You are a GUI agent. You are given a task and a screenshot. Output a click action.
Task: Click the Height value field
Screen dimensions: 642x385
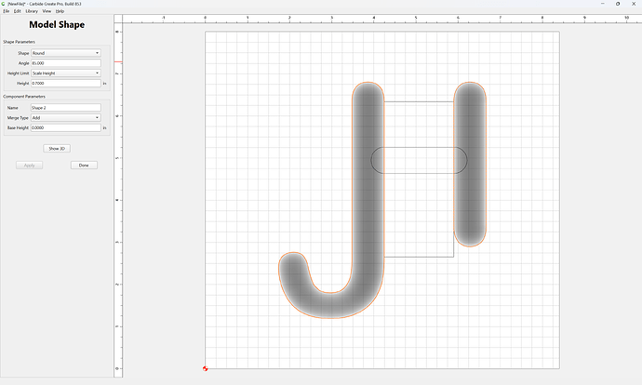tap(66, 83)
